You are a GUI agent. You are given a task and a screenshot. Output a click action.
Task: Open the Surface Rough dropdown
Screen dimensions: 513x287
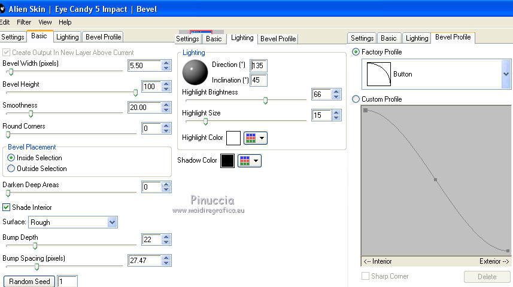(x=112, y=222)
